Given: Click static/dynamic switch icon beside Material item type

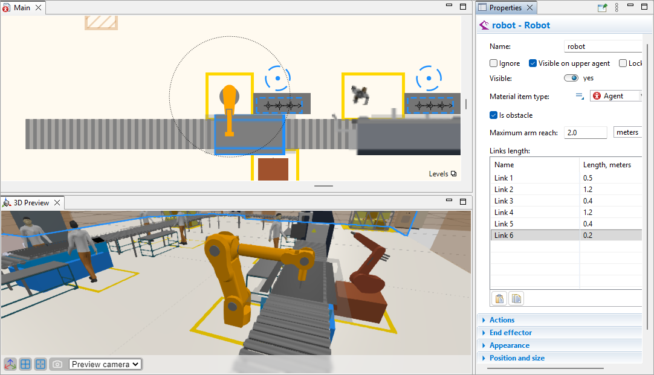Looking at the screenshot, I should tap(580, 96).
